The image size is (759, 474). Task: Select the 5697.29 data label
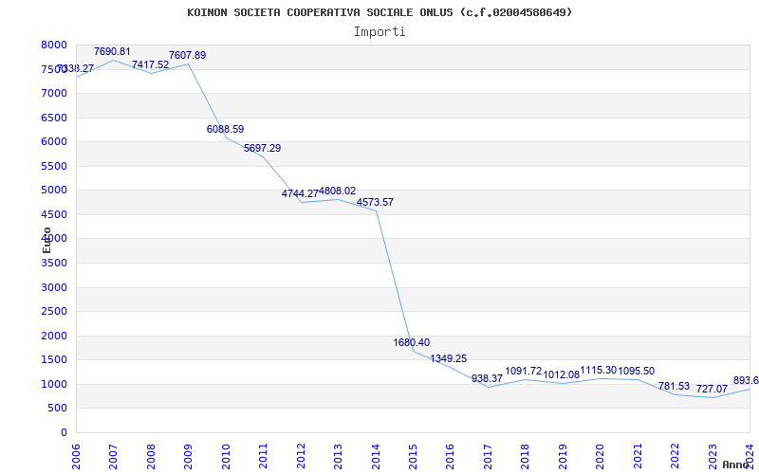[263, 149]
